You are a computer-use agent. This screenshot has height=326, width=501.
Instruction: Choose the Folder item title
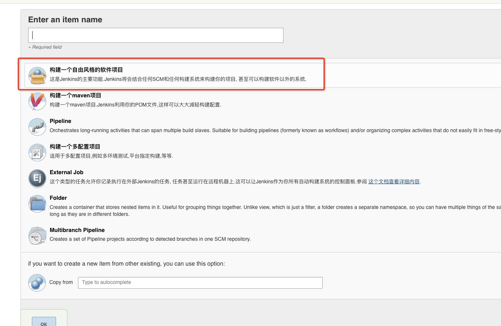click(58, 198)
